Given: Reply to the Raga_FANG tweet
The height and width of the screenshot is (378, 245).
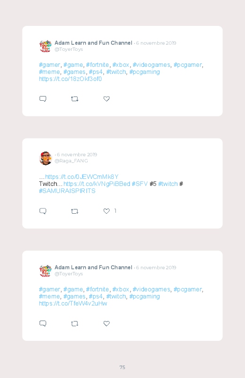Looking at the screenshot, I should tap(43, 211).
